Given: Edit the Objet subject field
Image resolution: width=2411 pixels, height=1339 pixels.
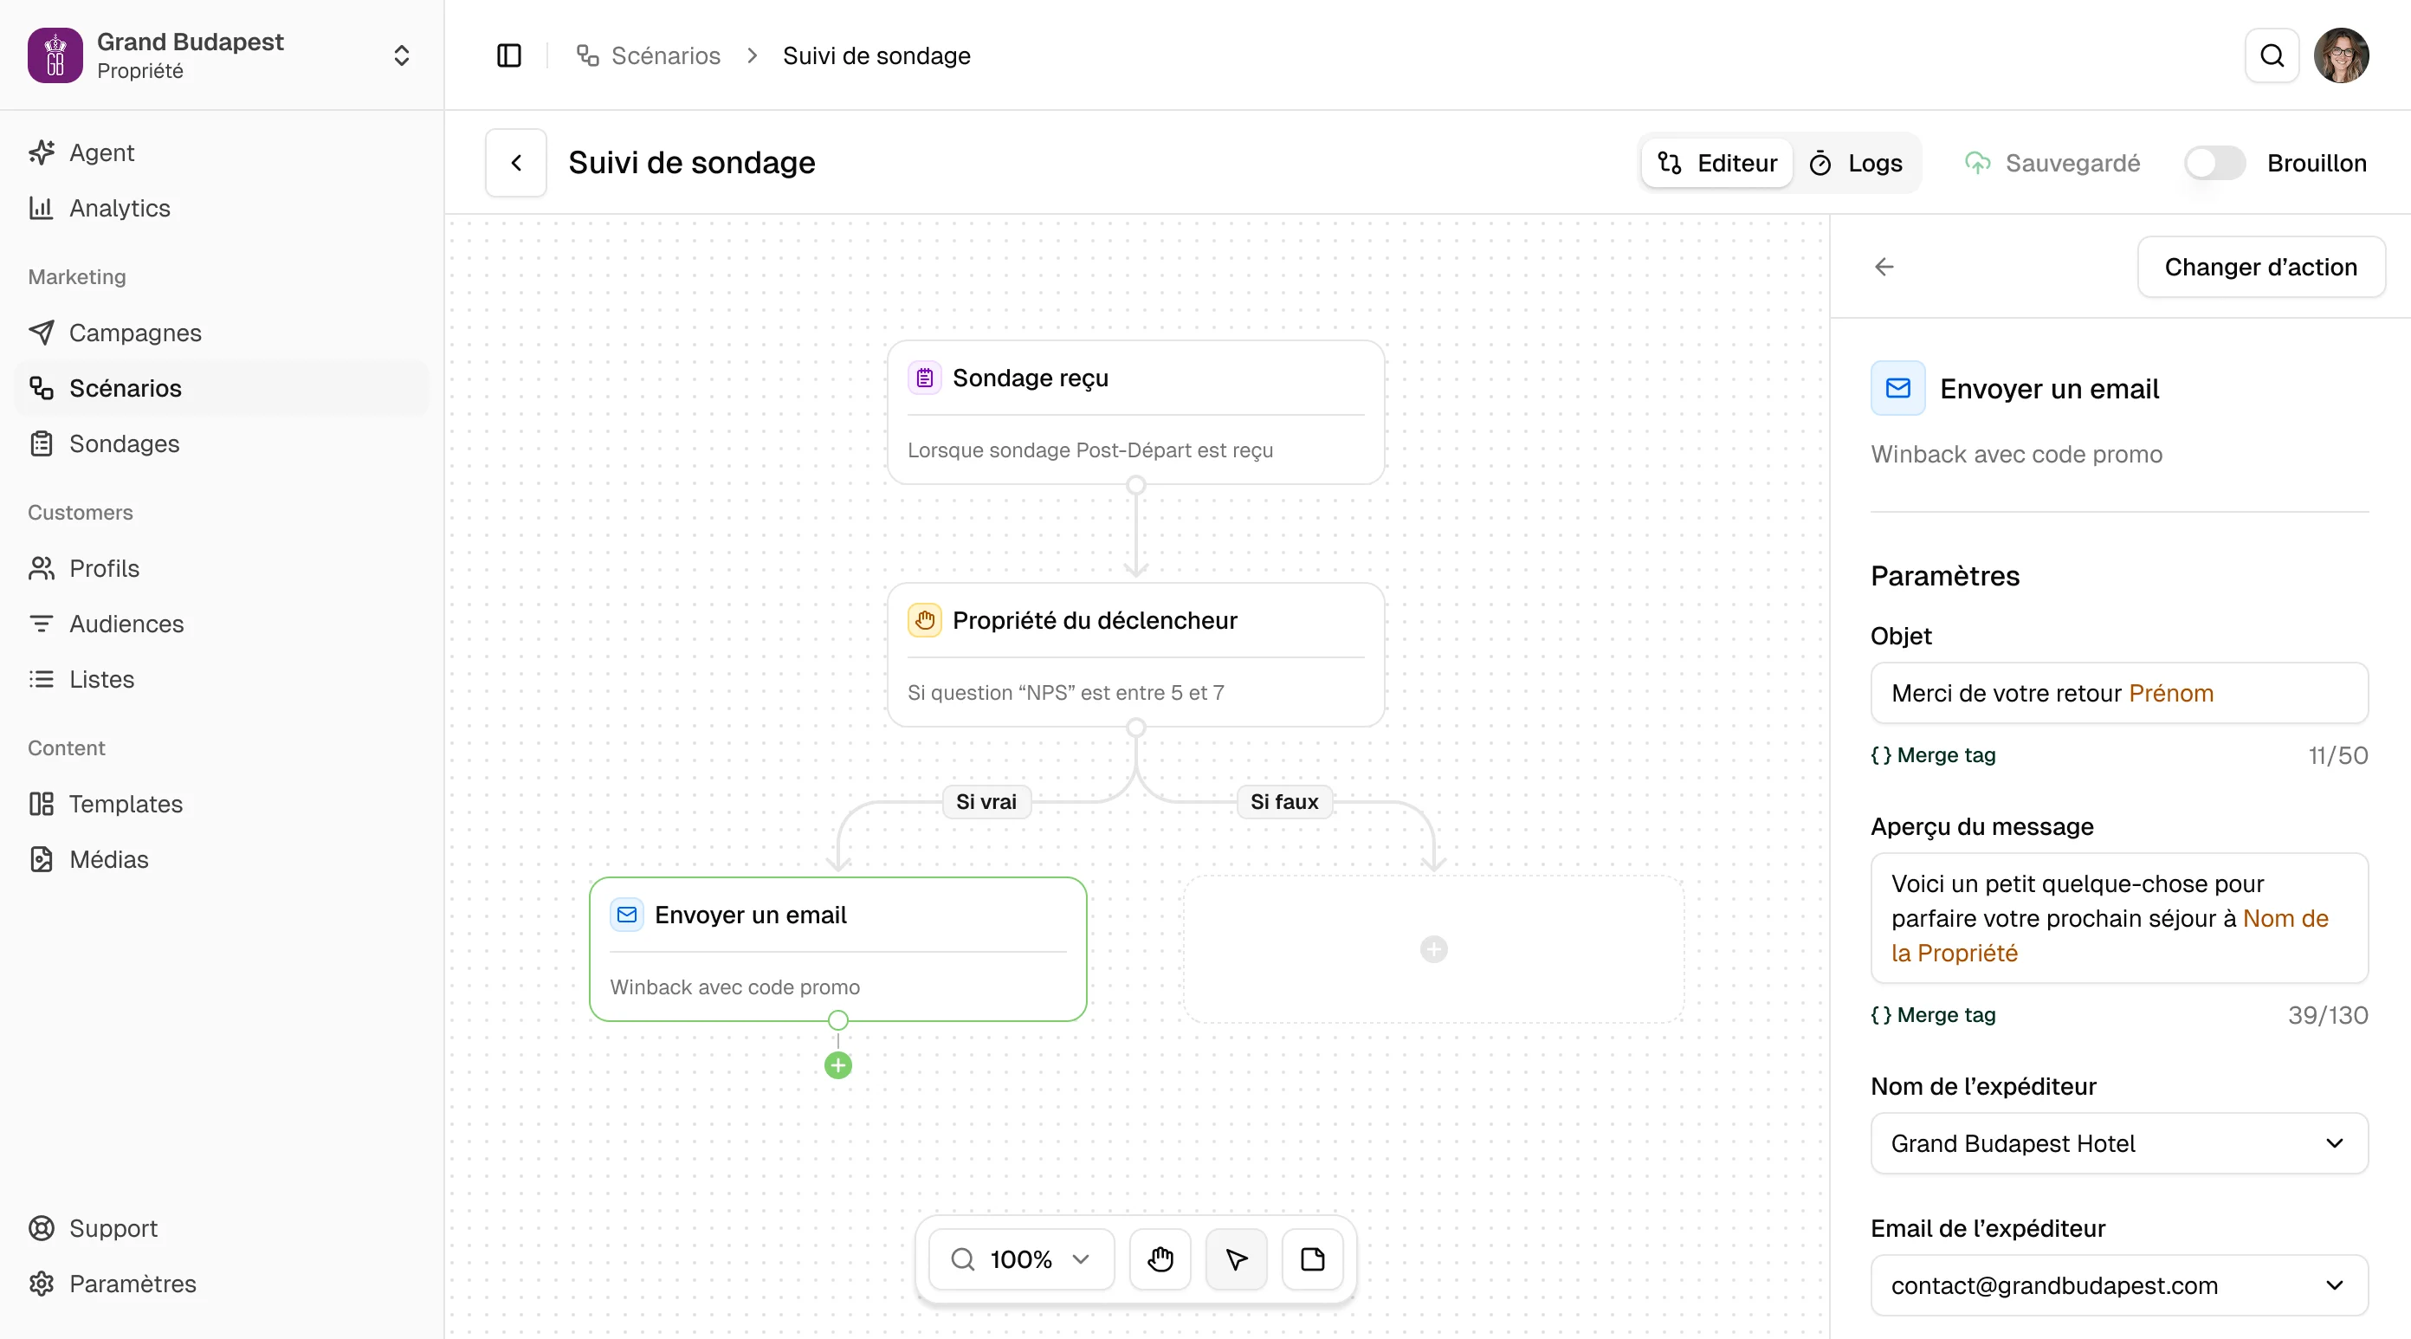Looking at the screenshot, I should click(x=2119, y=693).
